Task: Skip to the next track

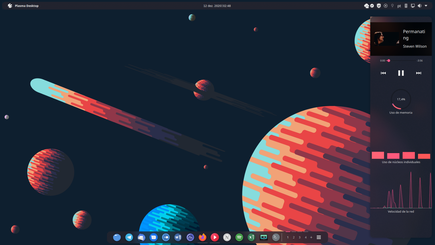Action: (x=418, y=73)
